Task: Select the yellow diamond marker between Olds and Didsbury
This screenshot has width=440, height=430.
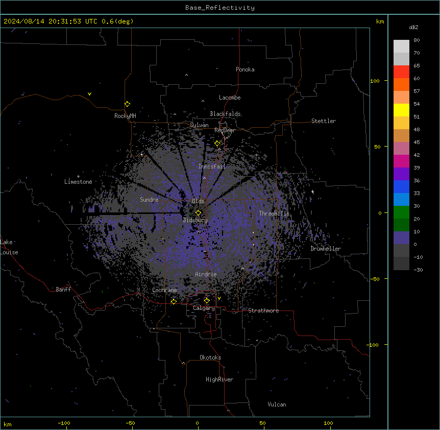Action: pyautogui.click(x=199, y=212)
